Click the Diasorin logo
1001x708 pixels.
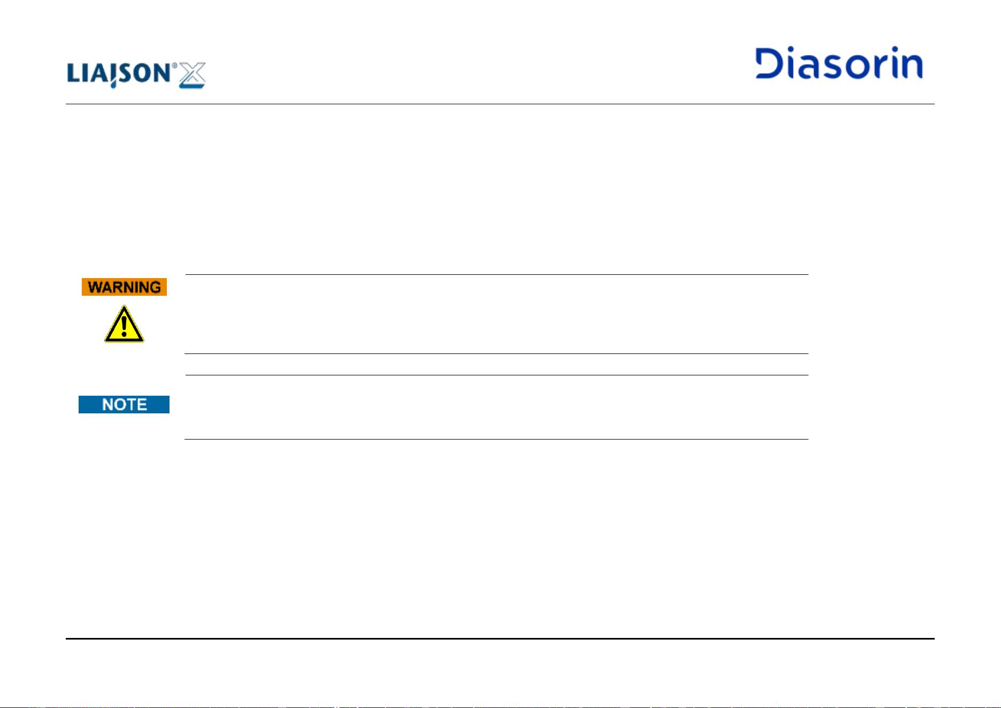pos(839,63)
